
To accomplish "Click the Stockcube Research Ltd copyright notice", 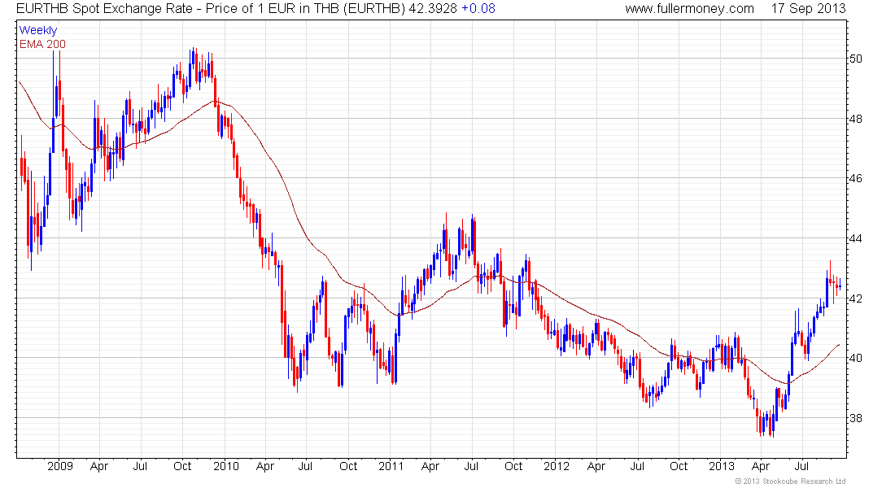I will 791,481.
